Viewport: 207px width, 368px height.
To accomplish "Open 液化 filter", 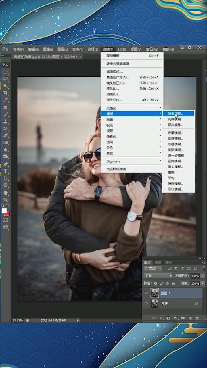I will pos(132,89).
